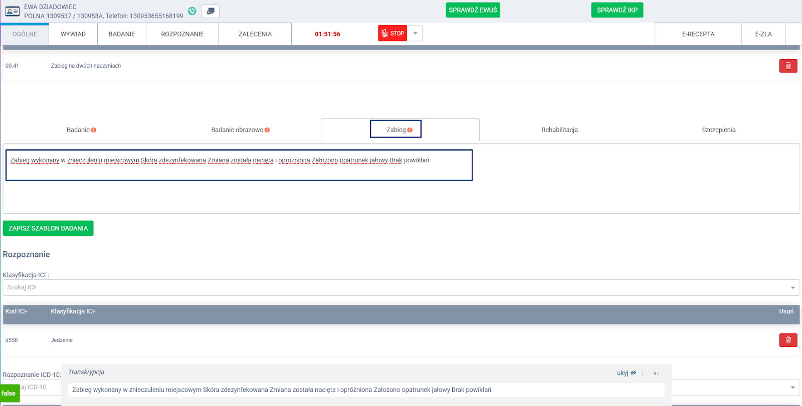Open the chat messages icon button
This screenshot has height=406, width=802.
click(211, 11)
